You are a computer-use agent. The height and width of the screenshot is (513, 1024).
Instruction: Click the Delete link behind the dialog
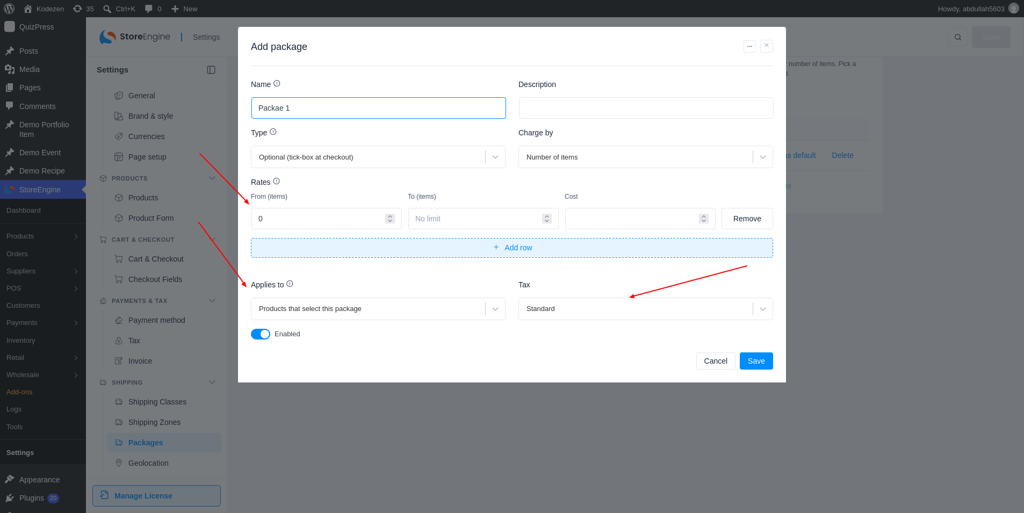(x=842, y=155)
